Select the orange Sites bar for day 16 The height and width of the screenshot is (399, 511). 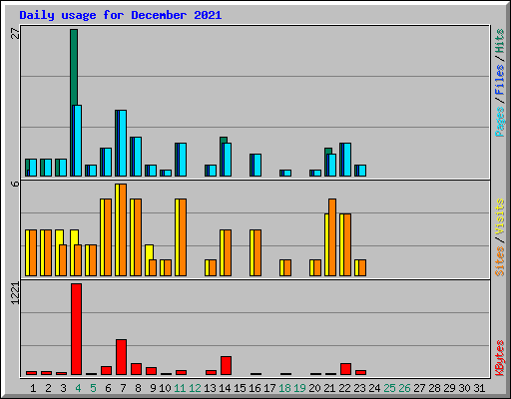pyautogui.click(x=257, y=252)
